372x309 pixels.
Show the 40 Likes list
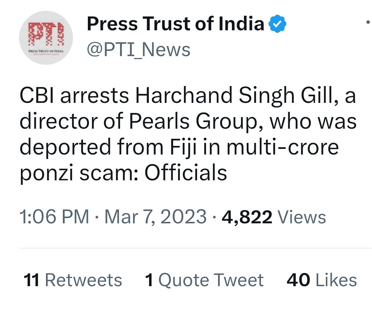(x=322, y=280)
